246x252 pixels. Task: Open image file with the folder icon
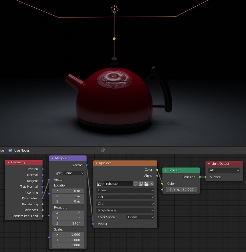pos(146,184)
